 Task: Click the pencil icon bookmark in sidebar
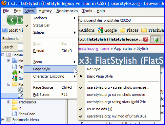(x=21, y=96)
